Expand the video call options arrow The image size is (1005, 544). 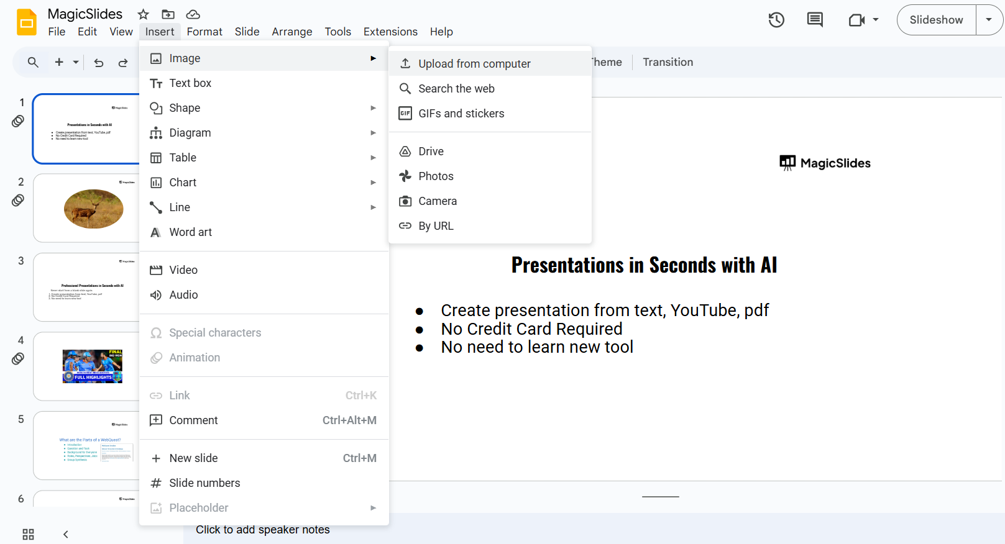click(x=876, y=20)
